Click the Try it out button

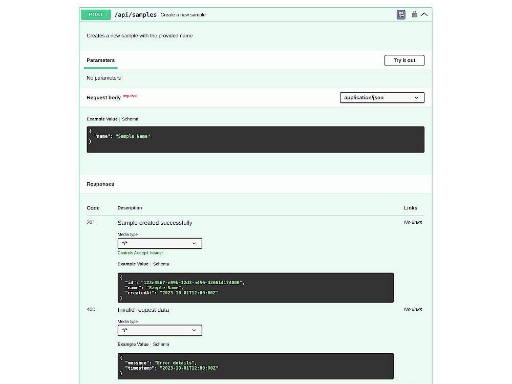[x=404, y=60]
